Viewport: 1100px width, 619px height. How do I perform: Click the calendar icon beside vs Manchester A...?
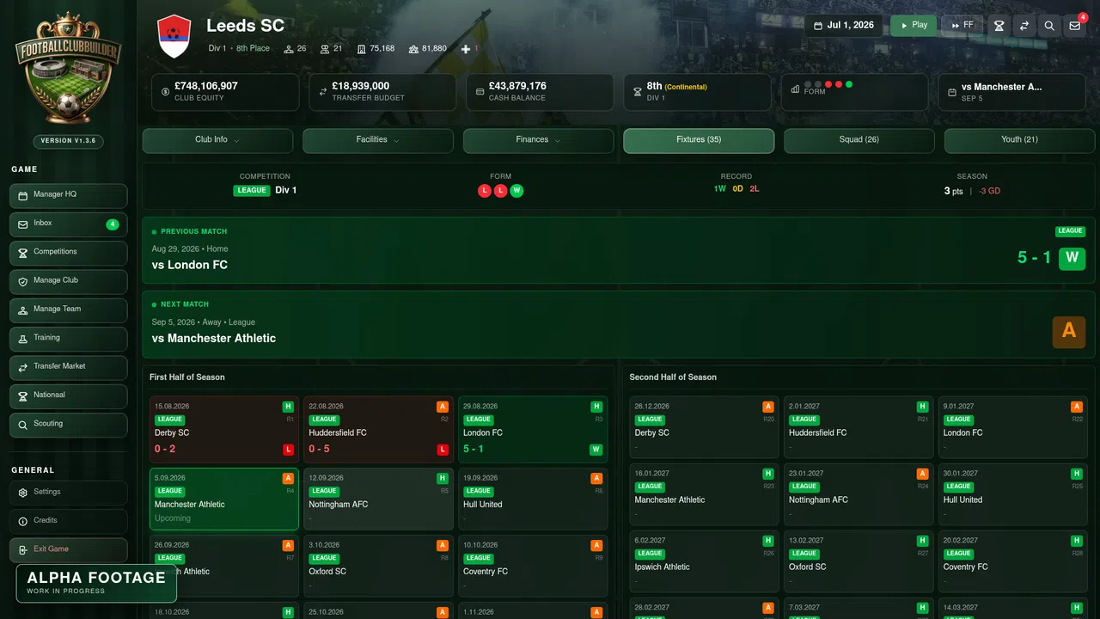tap(952, 91)
